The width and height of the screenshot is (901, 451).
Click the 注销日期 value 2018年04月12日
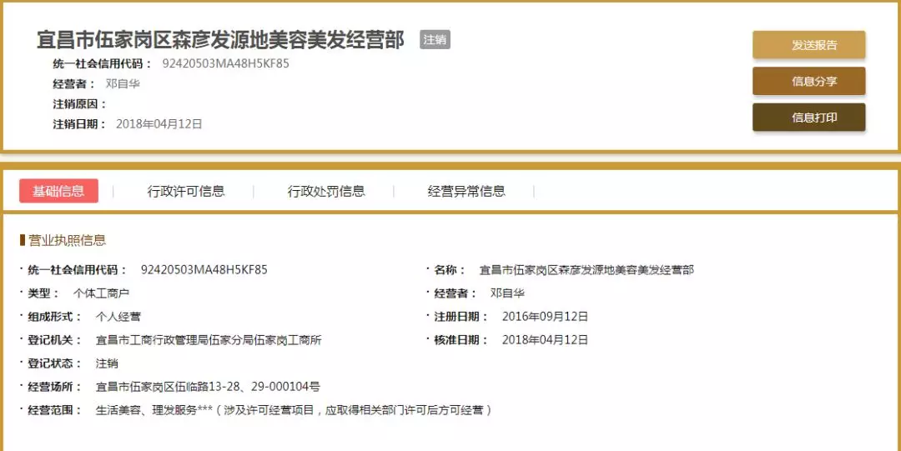[x=159, y=124]
